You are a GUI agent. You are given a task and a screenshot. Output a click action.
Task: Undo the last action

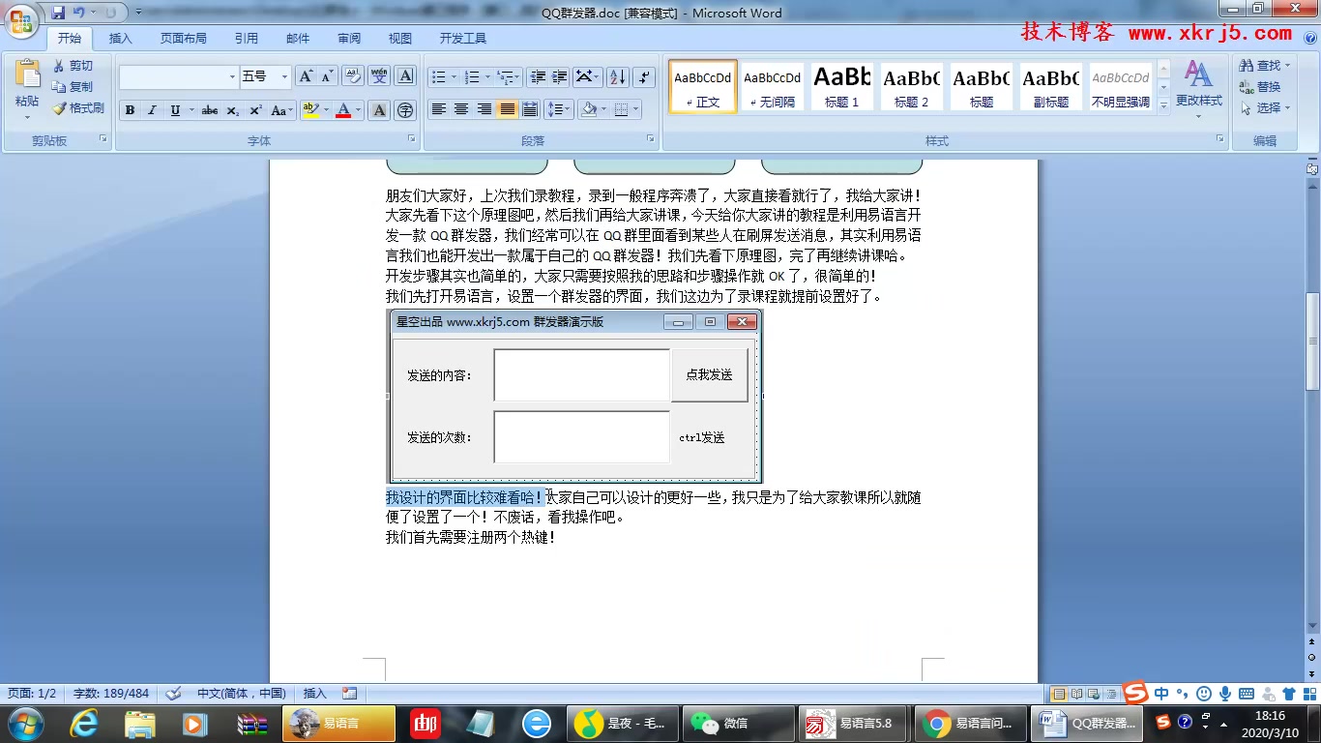[79, 13]
